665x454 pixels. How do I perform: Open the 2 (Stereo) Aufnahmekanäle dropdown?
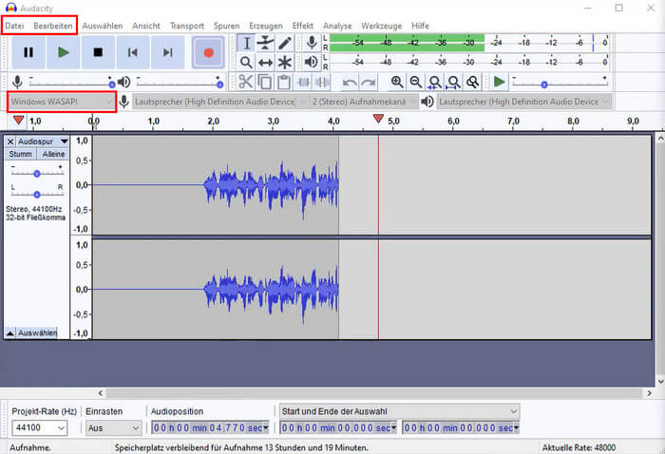click(x=363, y=102)
